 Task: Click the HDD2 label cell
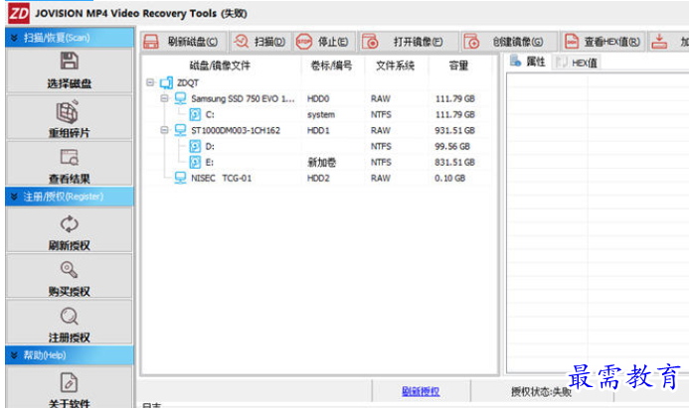pos(318,178)
